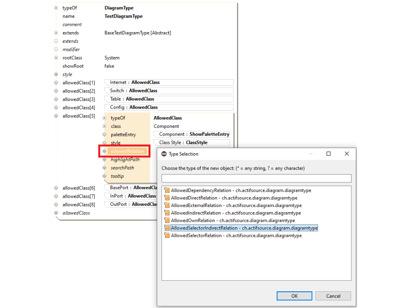411x308 pixels.
Task: Choose AllowedSelectorRelation in the list
Action: [236, 235]
